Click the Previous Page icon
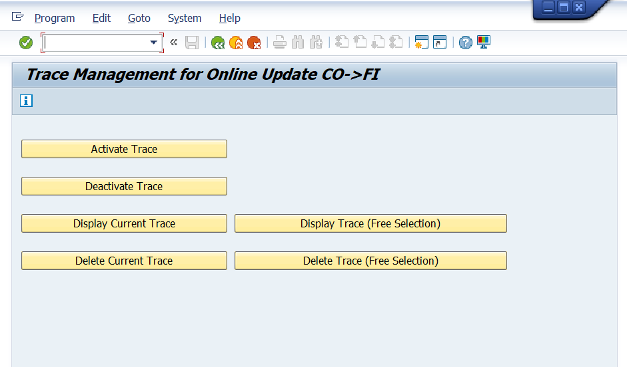 [x=360, y=42]
